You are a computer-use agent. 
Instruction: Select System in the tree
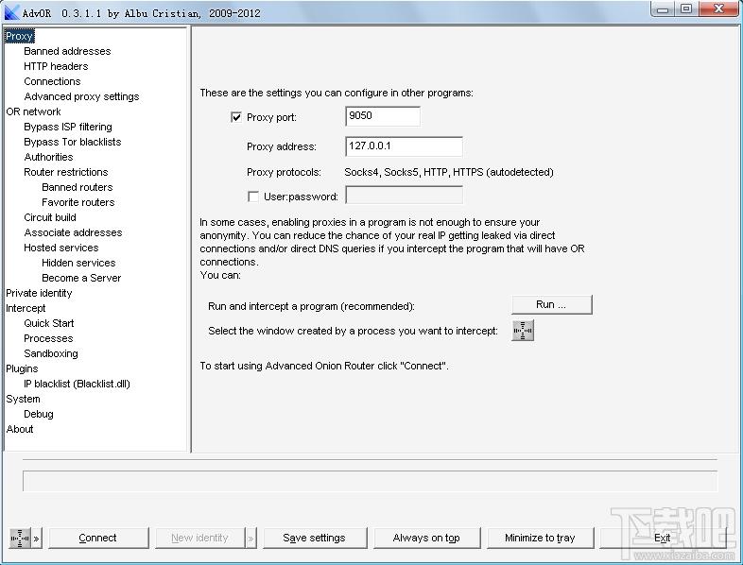[23, 400]
